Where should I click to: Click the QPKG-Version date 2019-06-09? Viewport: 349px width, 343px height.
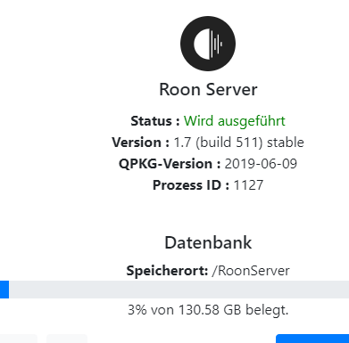click(261, 164)
